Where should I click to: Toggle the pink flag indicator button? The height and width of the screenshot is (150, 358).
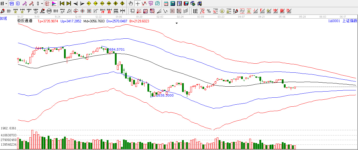54,3
